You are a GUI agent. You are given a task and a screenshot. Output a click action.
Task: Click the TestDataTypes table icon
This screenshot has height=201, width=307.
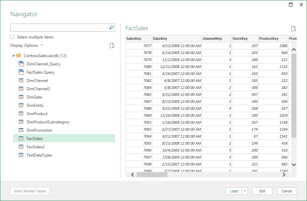pyautogui.click(x=21, y=155)
